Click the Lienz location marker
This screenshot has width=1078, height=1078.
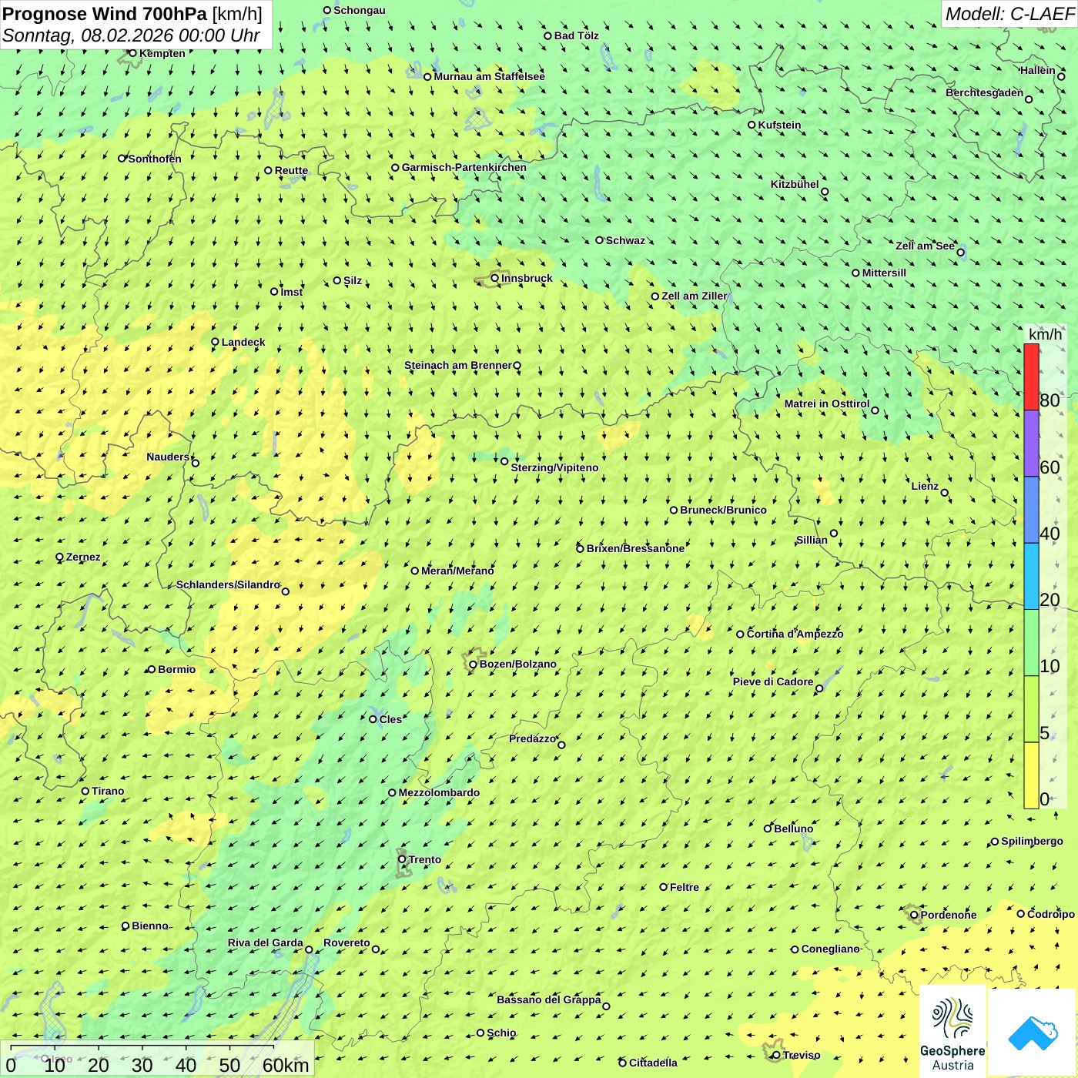tap(945, 493)
